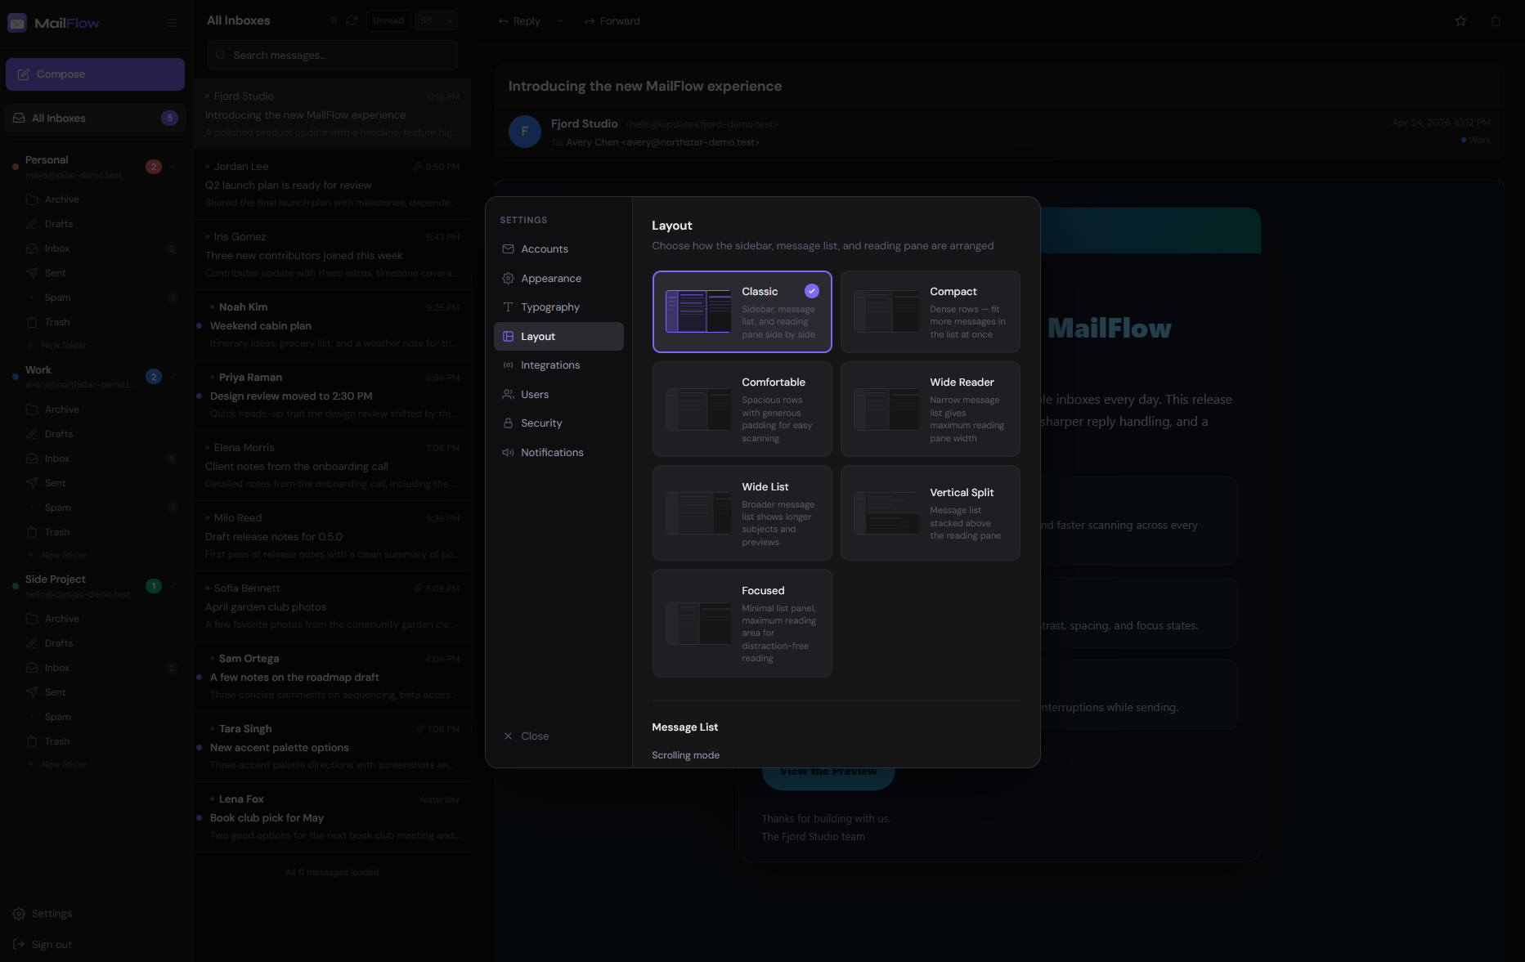Open Notifications settings via speaker icon
Screen dimensions: 1525x962
[509, 452]
